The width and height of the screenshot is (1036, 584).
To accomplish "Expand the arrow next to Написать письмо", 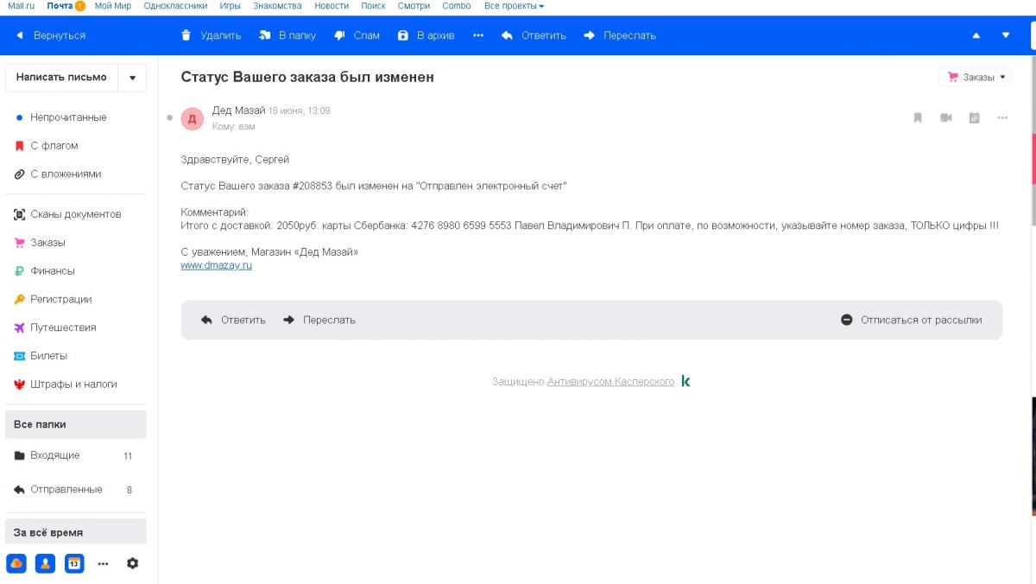I will click(x=132, y=78).
